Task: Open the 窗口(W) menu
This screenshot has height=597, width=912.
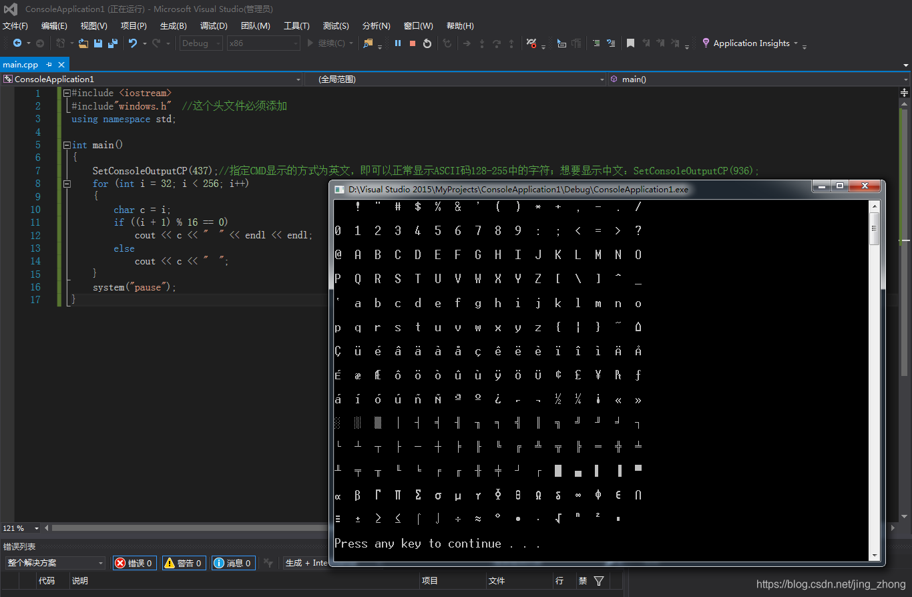Action: pyautogui.click(x=419, y=26)
